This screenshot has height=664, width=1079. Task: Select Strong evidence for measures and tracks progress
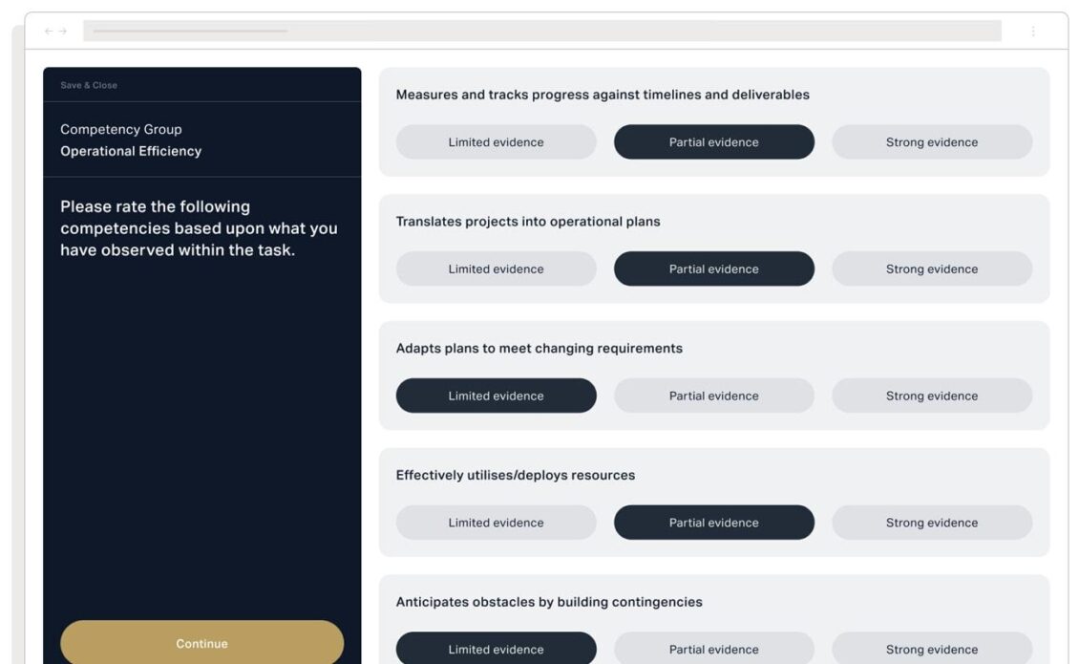(931, 141)
